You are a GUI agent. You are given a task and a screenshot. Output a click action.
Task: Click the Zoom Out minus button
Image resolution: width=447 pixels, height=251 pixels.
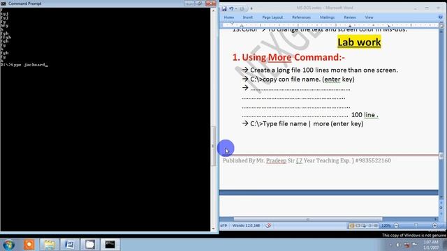pos(396,226)
